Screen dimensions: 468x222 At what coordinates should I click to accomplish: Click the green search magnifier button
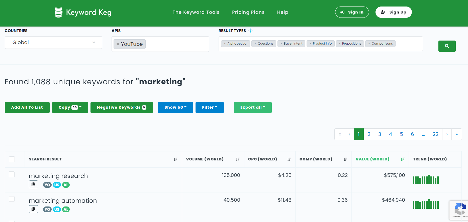pos(447,46)
